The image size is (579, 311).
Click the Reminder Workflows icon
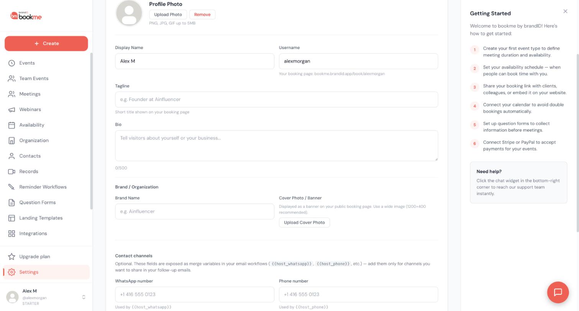(x=11, y=187)
